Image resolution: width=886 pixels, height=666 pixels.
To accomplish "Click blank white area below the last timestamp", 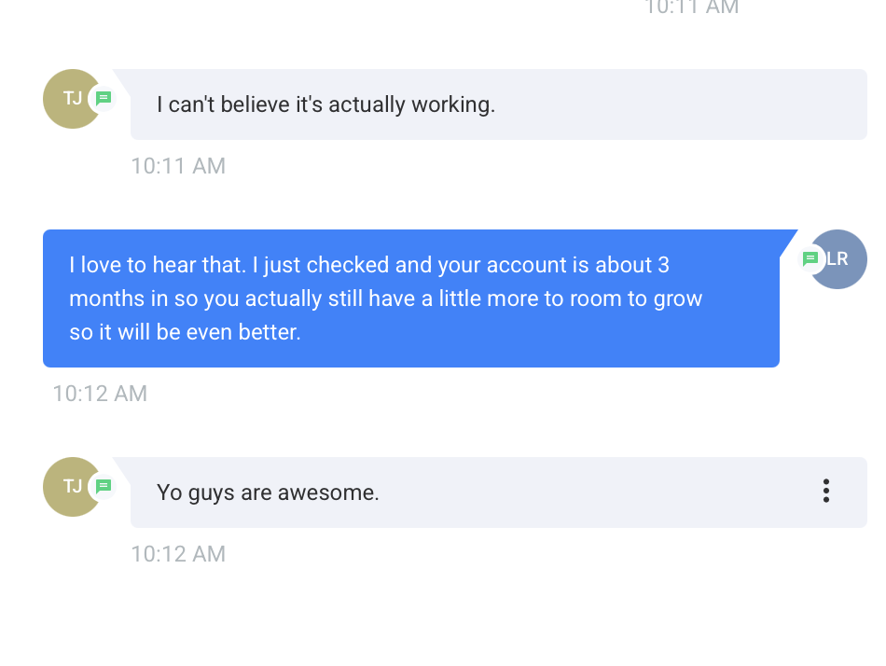I will coord(443,616).
